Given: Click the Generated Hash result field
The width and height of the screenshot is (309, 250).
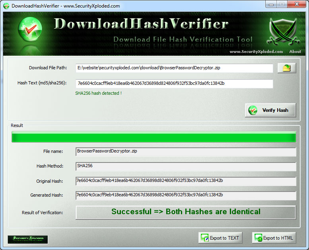Looking at the screenshot, I should 186,195.
